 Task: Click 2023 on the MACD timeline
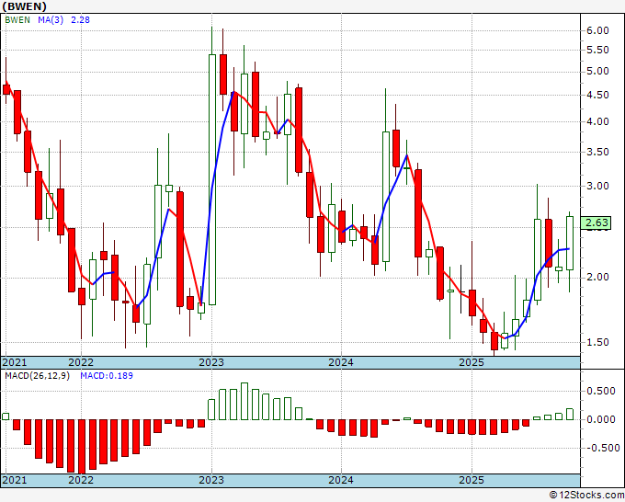tap(211, 480)
